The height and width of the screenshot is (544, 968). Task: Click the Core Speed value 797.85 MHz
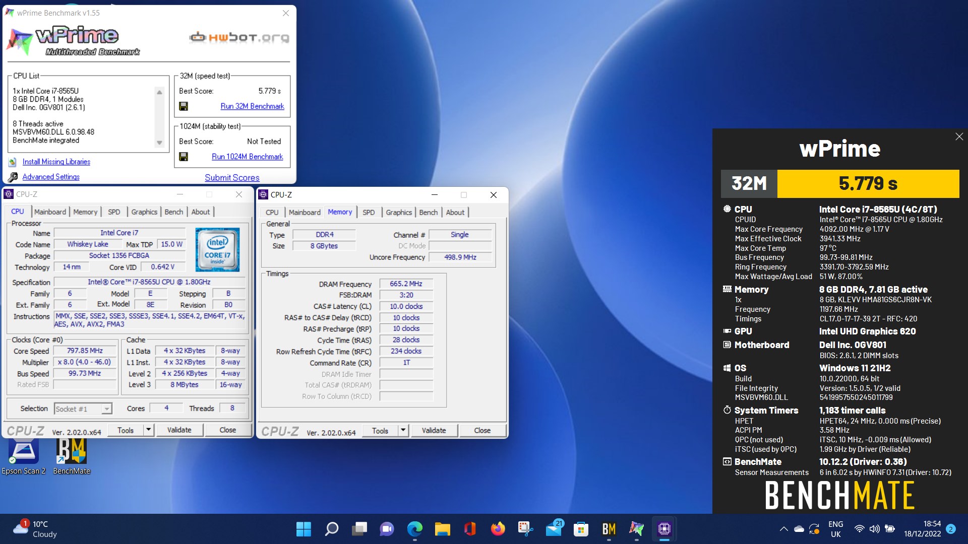click(85, 351)
